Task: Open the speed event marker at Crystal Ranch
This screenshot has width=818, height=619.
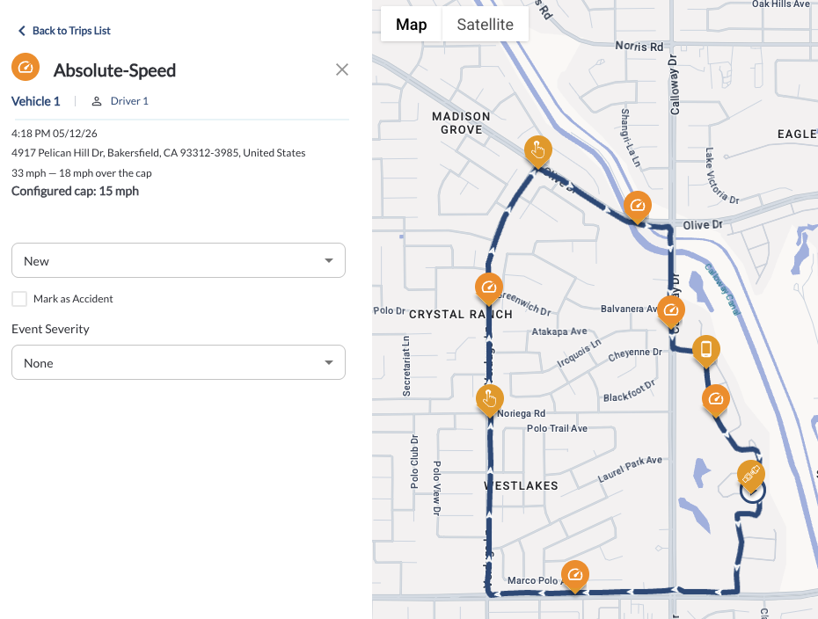Action: [489, 288]
